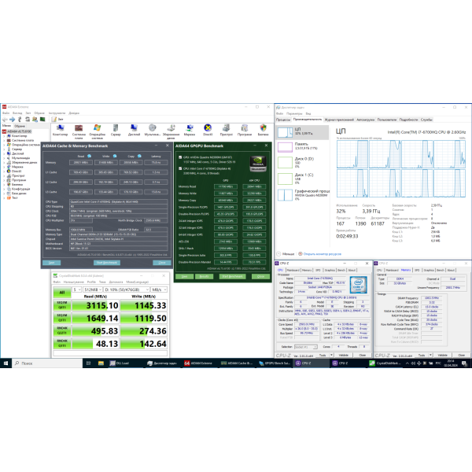Viewport: 472px width, 472px height.
Task: Open the Software category icon in AIDA64
Action: tap(245, 128)
